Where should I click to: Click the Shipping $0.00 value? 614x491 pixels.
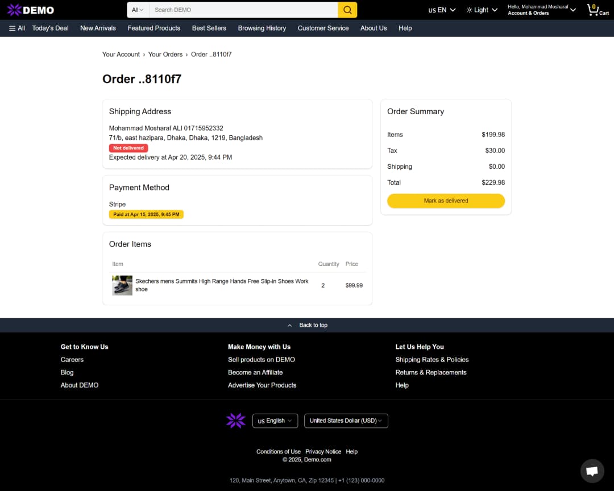click(496, 167)
